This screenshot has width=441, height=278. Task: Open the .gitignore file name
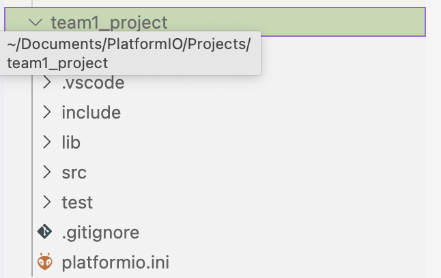coord(100,233)
